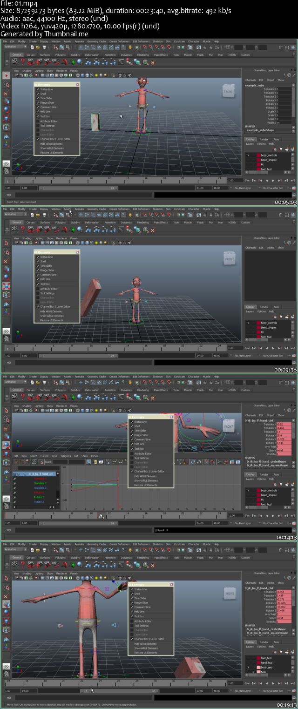The width and height of the screenshot is (298, 709).
Task: Click new scene icon in 00:05:03 status line
Action: point(32,47)
